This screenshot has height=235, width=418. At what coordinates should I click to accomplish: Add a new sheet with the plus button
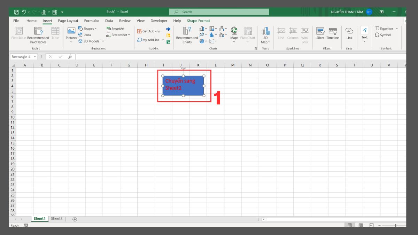(x=74, y=219)
